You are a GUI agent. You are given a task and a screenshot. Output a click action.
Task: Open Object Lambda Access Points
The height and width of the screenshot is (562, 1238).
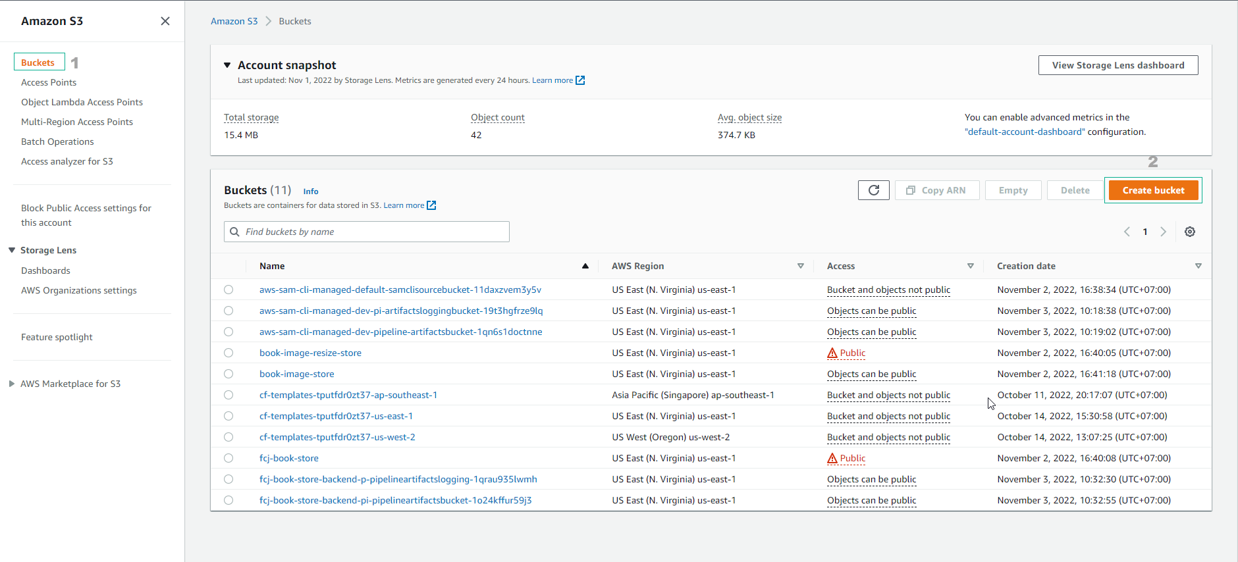[82, 102]
